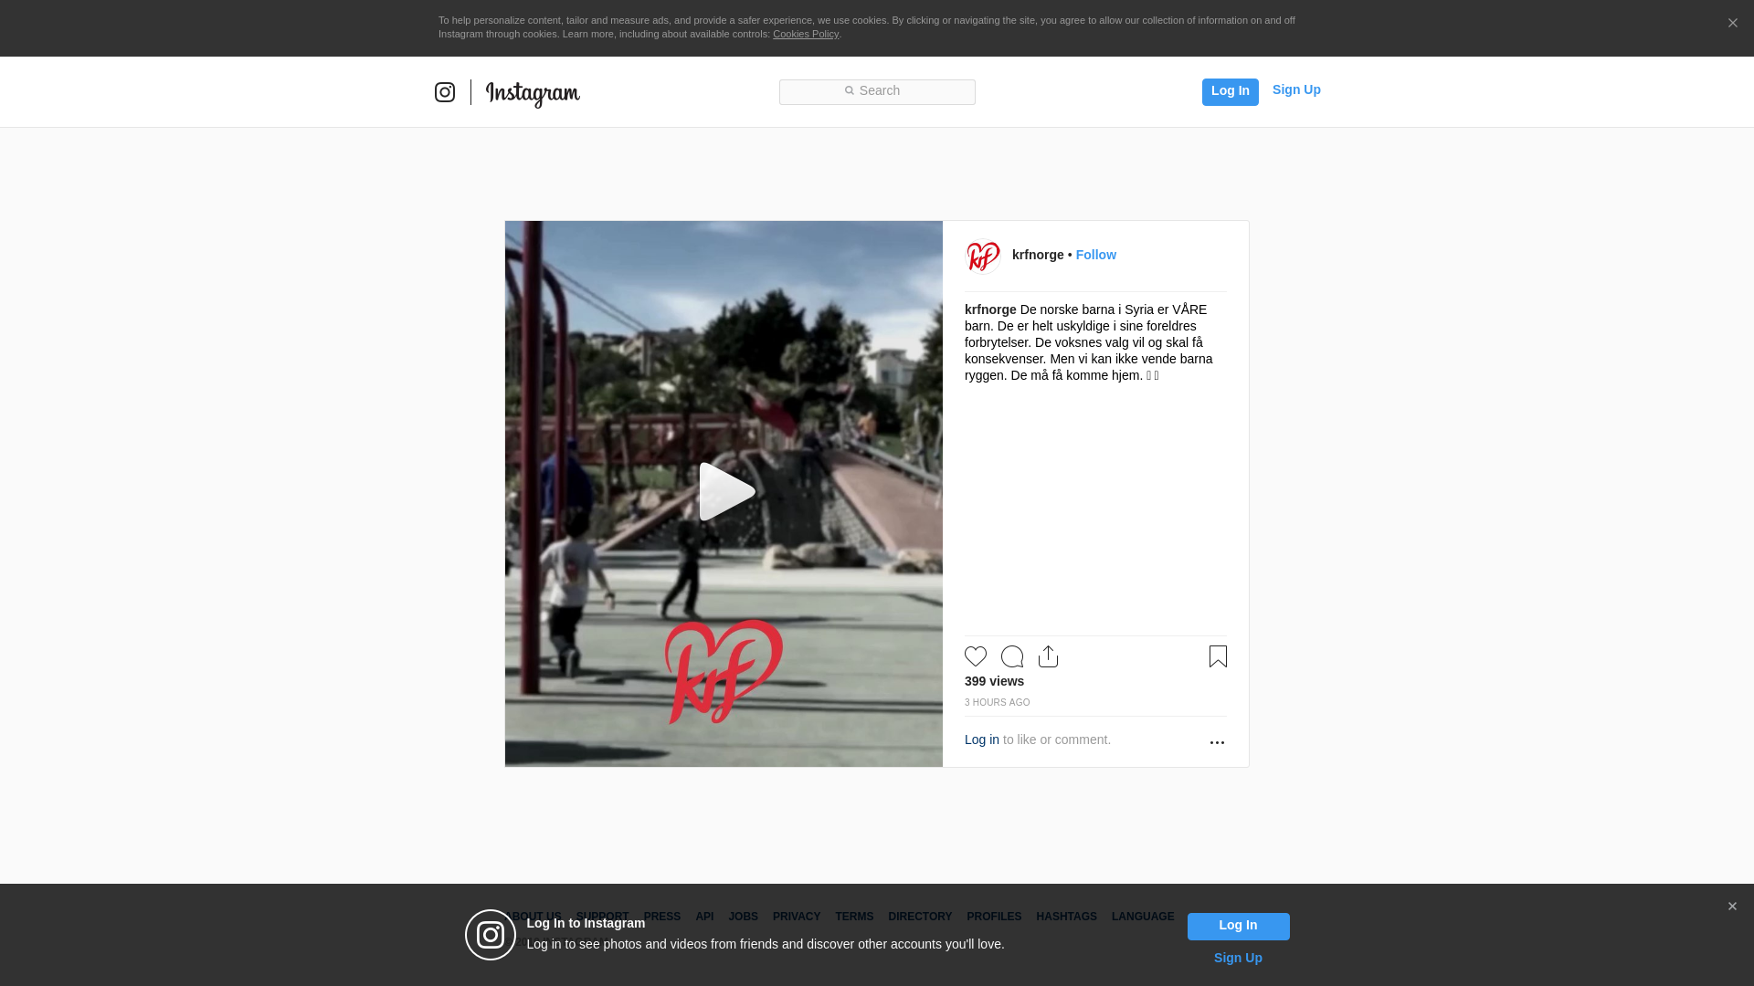This screenshot has width=1754, height=986.
Task: Save the post with bookmark icon
Action: coord(1218,656)
